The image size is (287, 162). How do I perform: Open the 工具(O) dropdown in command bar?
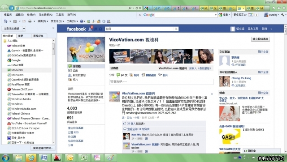click(x=72, y=21)
